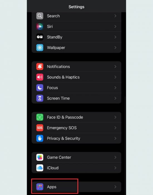Tap the Screen Time hourglass icon
Viewport: 153px width, 195px height.
click(x=40, y=98)
